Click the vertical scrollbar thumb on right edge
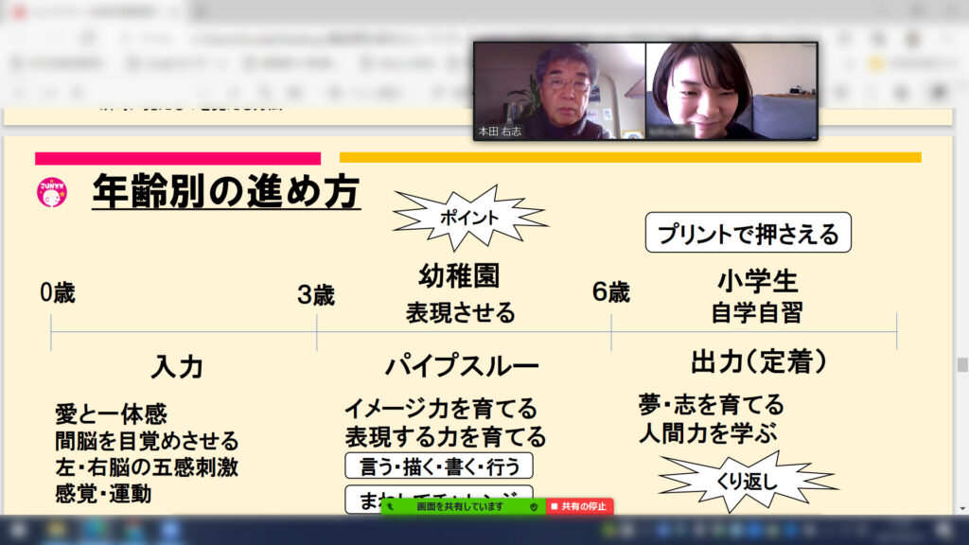Image resolution: width=969 pixels, height=545 pixels. (962, 365)
